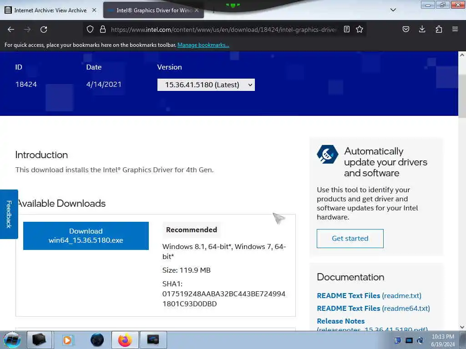Click the Show desktop strip
Image resolution: width=466 pixels, height=349 pixels.
coord(463,340)
